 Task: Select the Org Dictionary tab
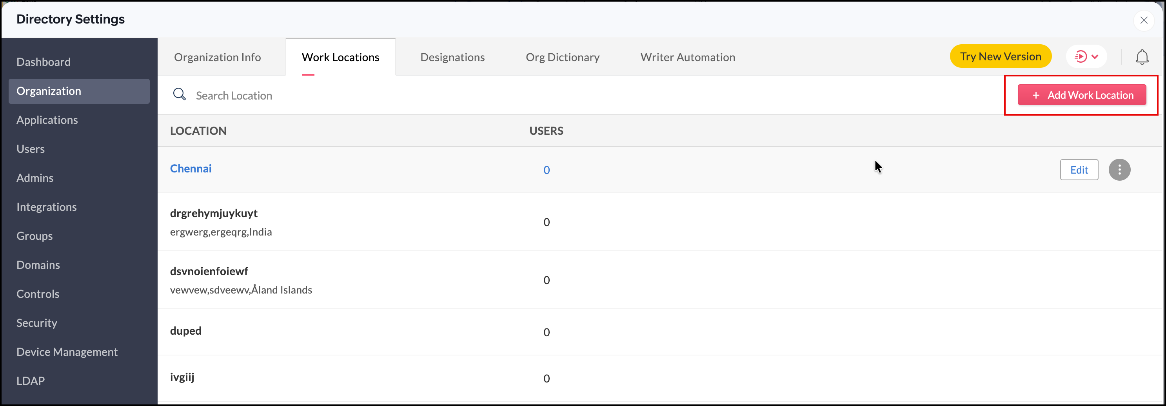(x=562, y=58)
